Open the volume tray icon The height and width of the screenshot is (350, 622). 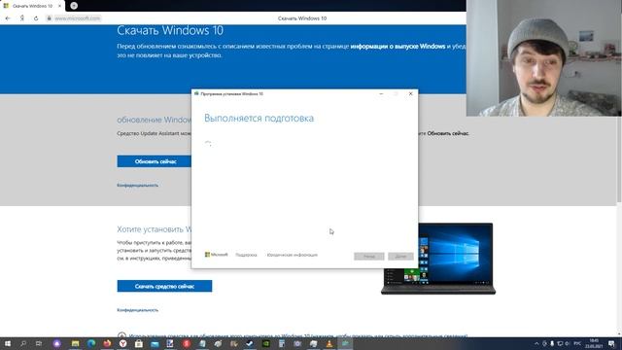568,343
